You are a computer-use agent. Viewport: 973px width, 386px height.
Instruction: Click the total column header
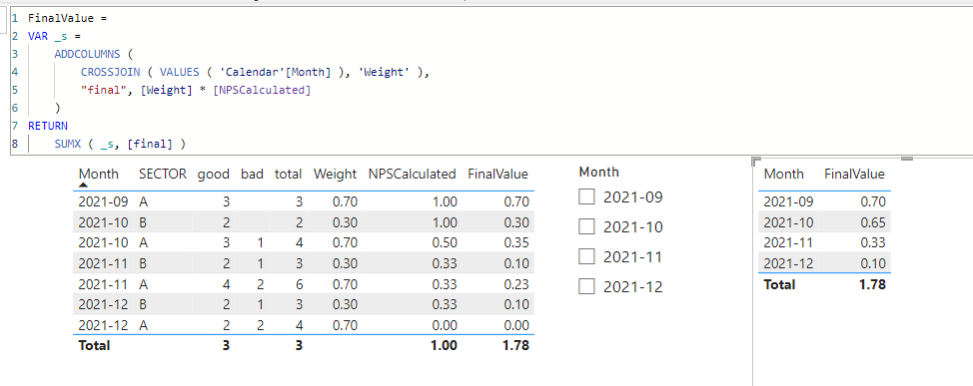(x=288, y=175)
